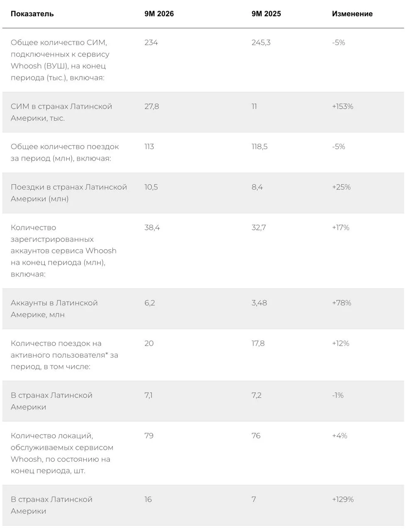Screen dimensions: 408x531
Task: Click the +78% change value
Action: [x=342, y=303]
